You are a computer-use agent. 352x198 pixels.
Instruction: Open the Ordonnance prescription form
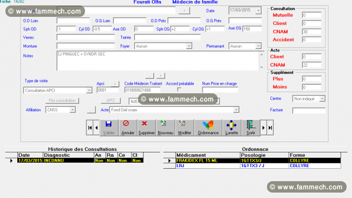(208, 127)
